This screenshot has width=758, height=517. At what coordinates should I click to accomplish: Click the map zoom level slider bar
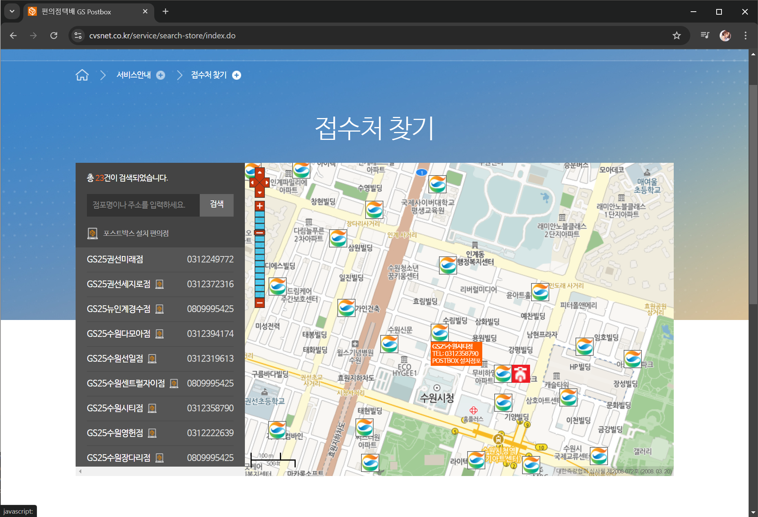click(x=260, y=263)
